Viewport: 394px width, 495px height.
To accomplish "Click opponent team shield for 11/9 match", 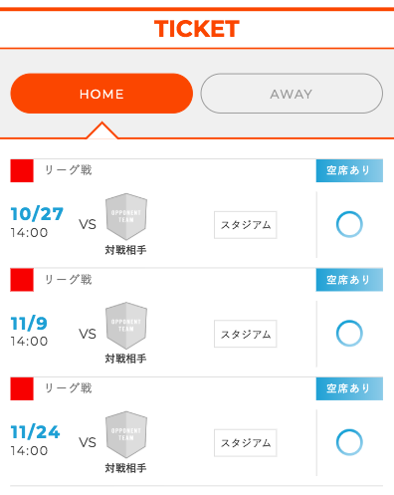I will coord(126,326).
